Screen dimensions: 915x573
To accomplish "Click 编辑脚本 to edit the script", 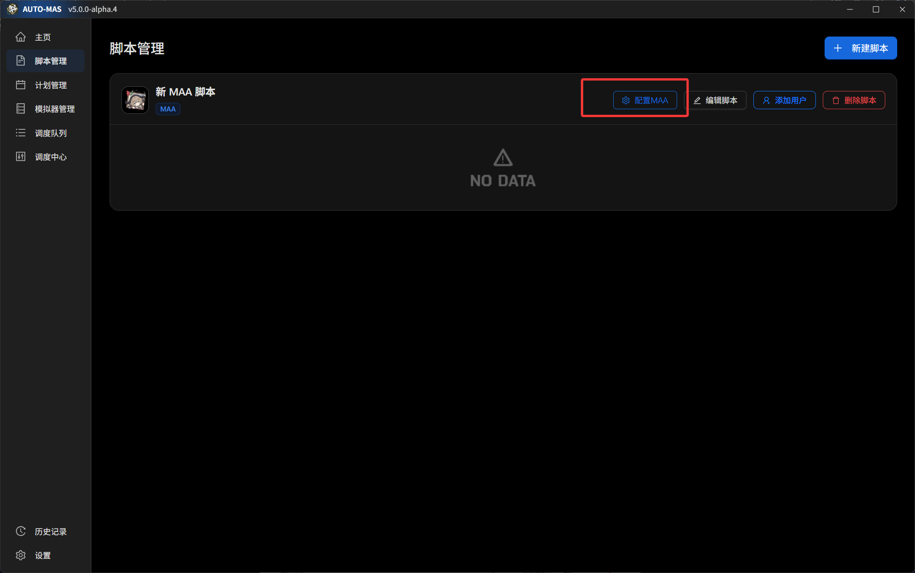I will click(x=716, y=100).
